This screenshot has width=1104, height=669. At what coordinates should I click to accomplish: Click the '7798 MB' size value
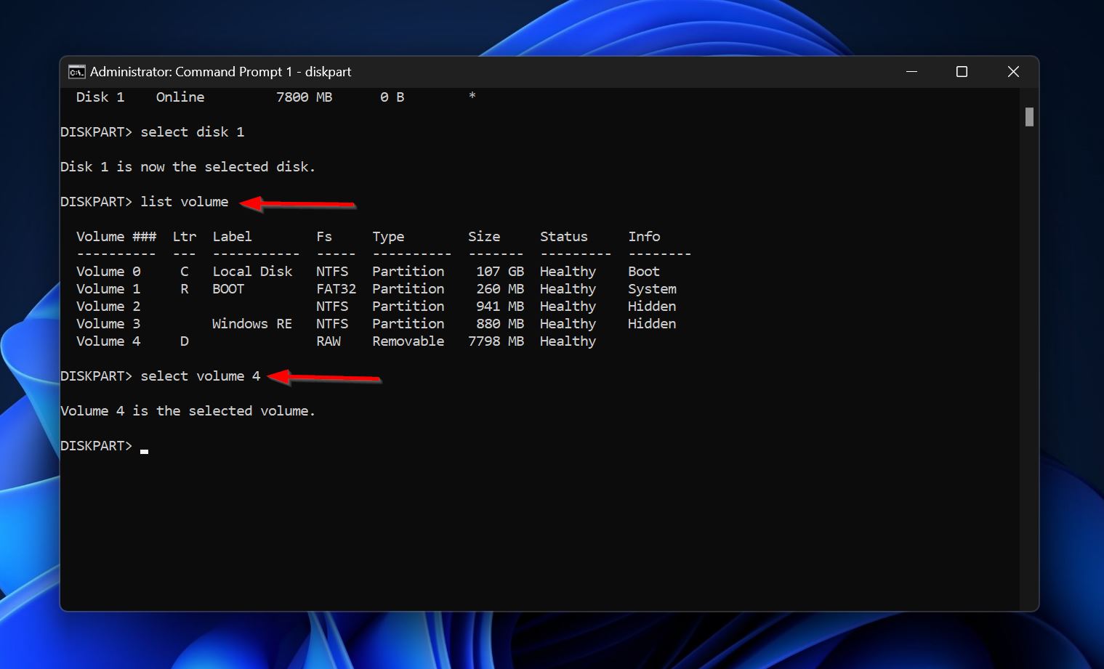coord(496,341)
